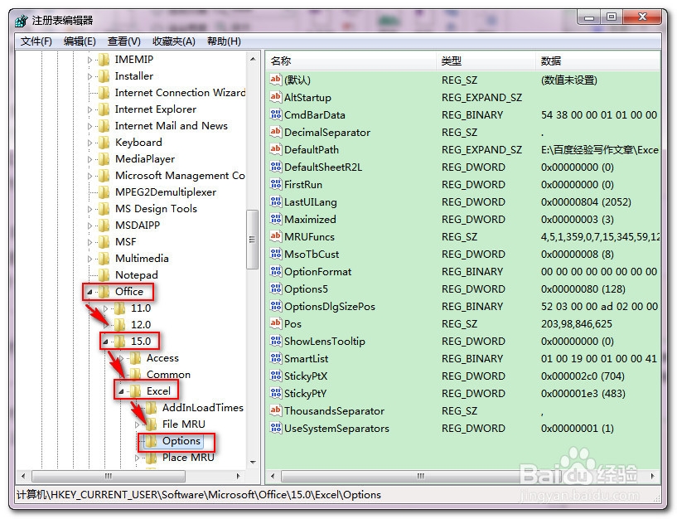Select the Installer key
Viewport: 677px width, 519px height.
[x=134, y=76]
